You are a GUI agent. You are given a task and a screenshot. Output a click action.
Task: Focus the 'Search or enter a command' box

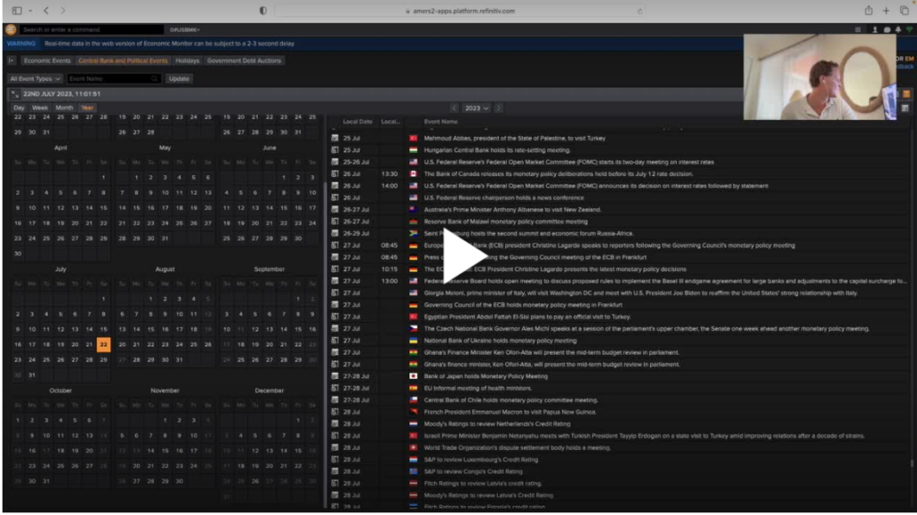click(x=92, y=30)
